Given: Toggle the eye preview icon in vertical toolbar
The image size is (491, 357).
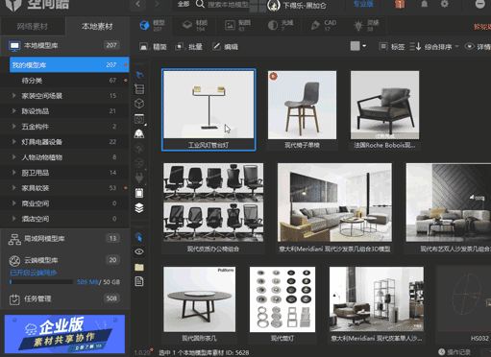Looking at the screenshot, I should click(x=139, y=251).
